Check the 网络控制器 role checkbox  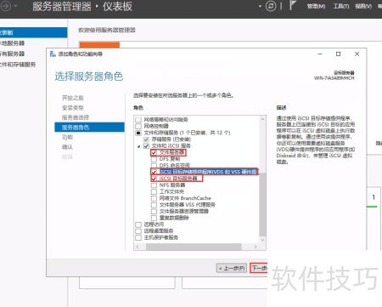[138, 126]
